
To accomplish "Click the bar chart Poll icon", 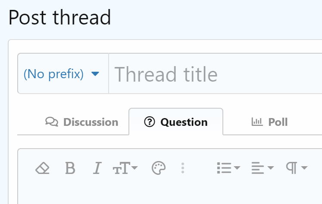I will coord(257,122).
